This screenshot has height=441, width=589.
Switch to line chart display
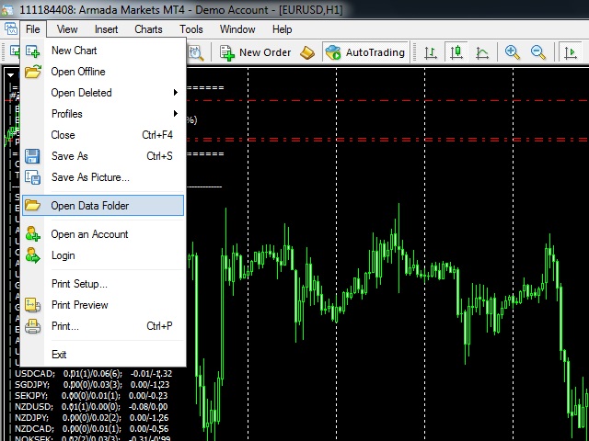click(x=482, y=52)
